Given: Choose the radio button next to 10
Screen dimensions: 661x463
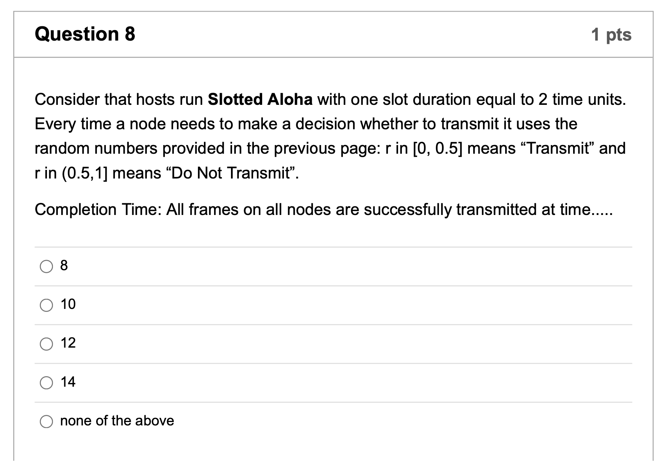Looking at the screenshot, I should click(46, 305).
